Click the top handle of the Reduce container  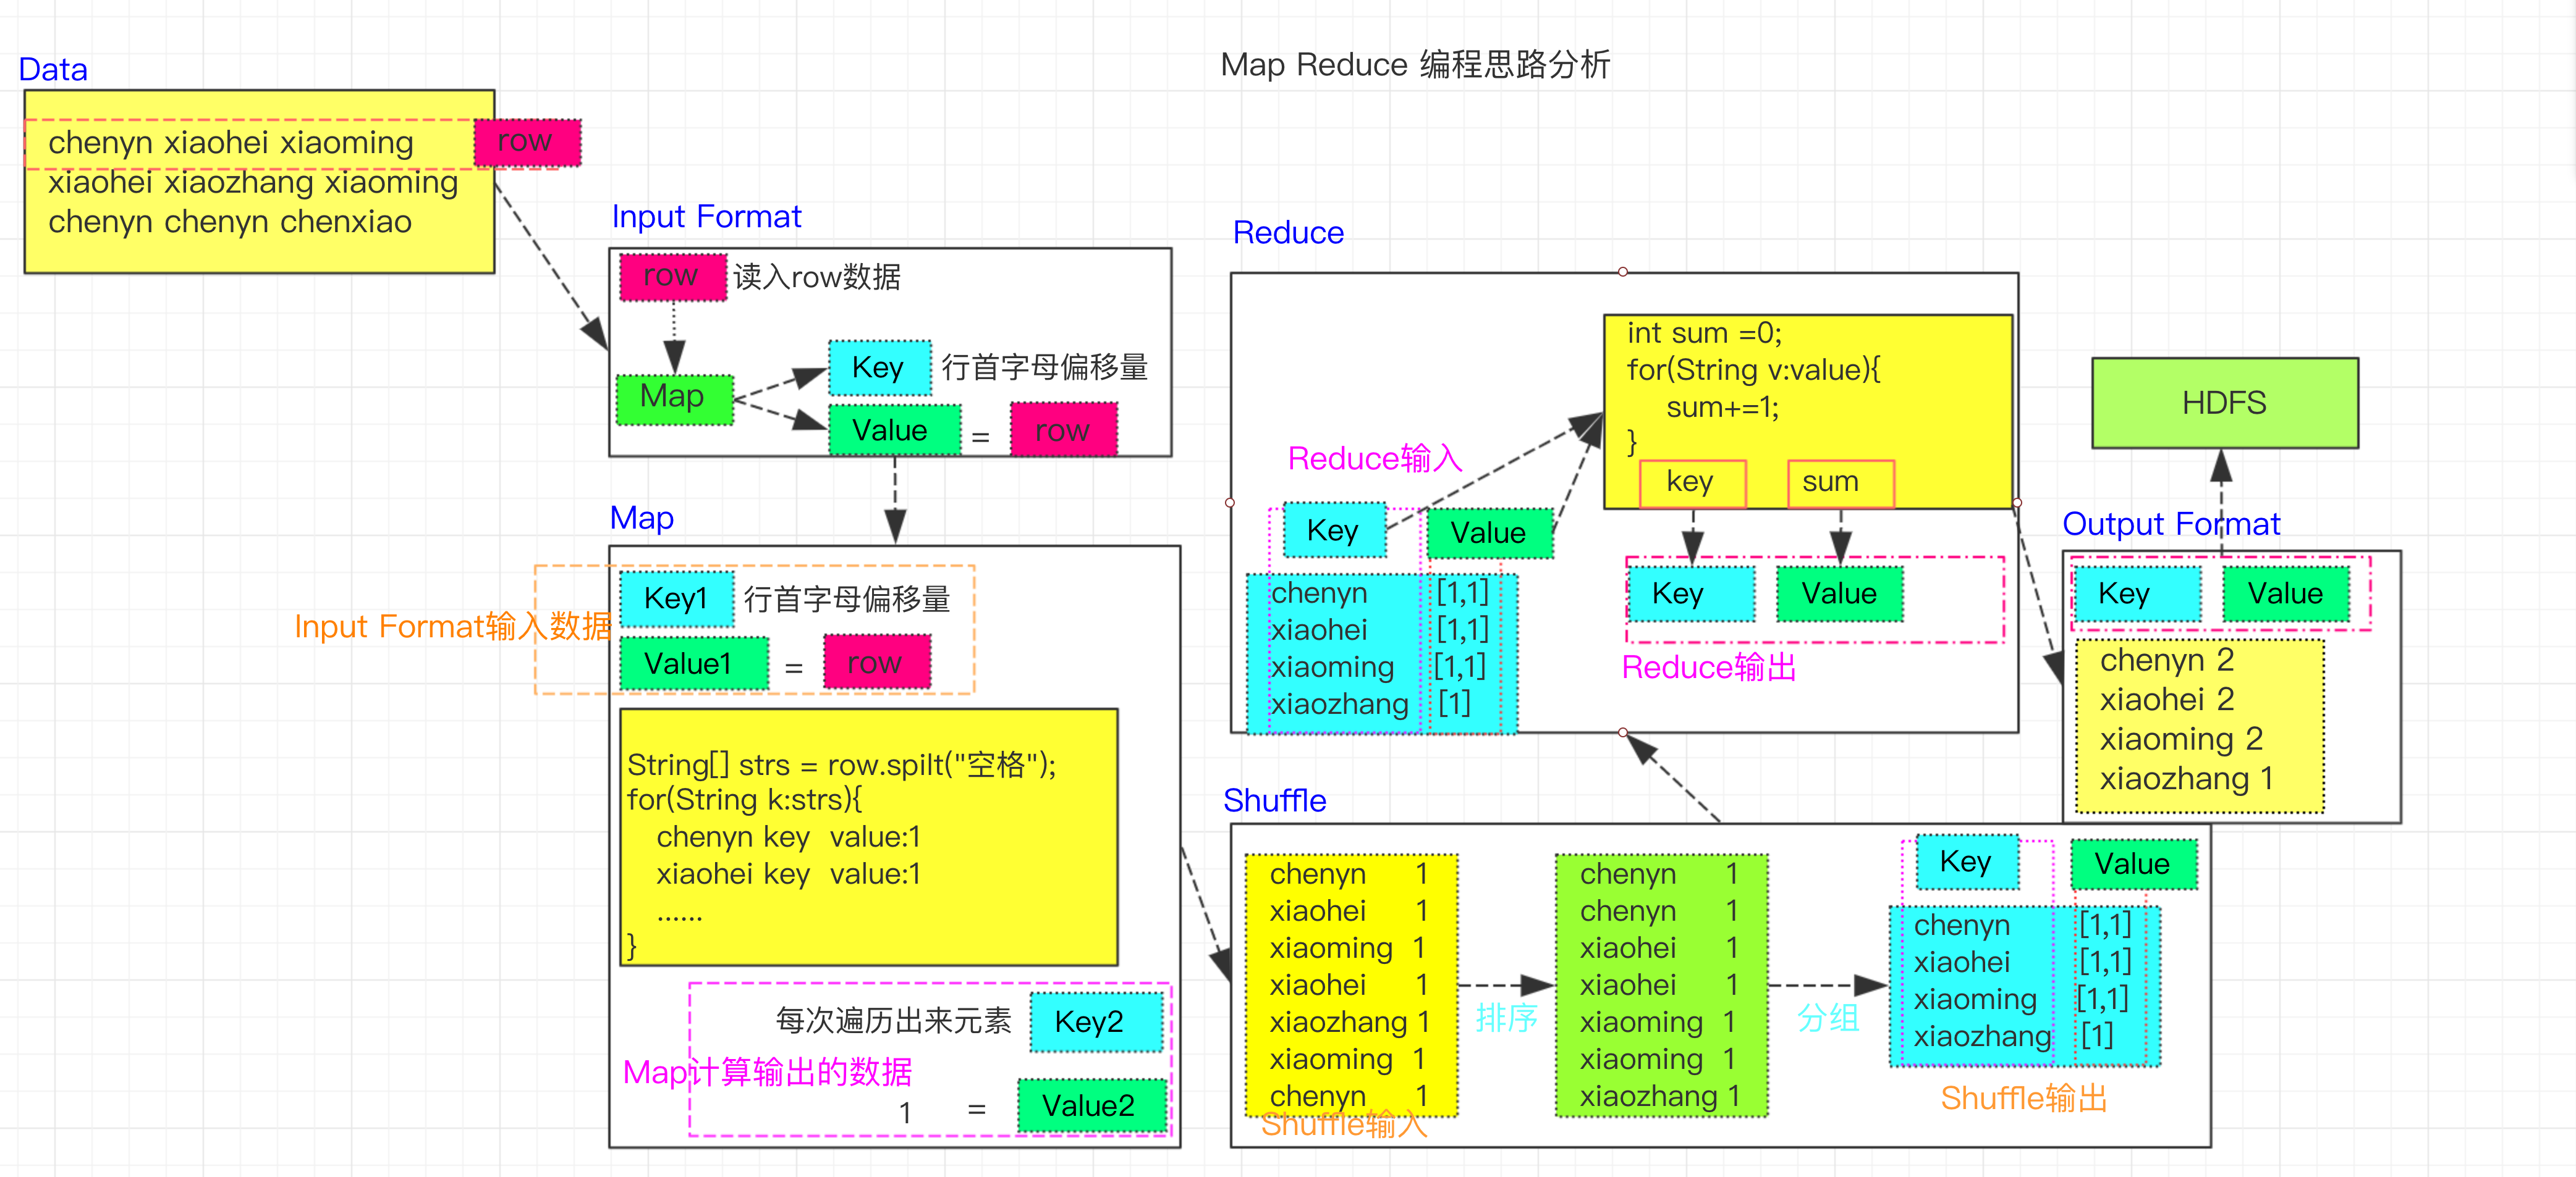(1622, 272)
